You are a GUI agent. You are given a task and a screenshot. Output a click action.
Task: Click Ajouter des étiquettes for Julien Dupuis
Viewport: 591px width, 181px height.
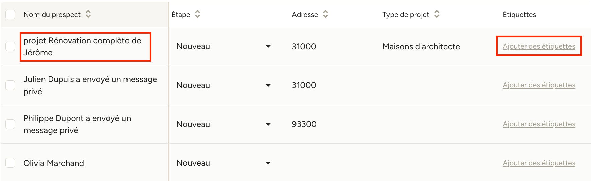[x=539, y=85]
